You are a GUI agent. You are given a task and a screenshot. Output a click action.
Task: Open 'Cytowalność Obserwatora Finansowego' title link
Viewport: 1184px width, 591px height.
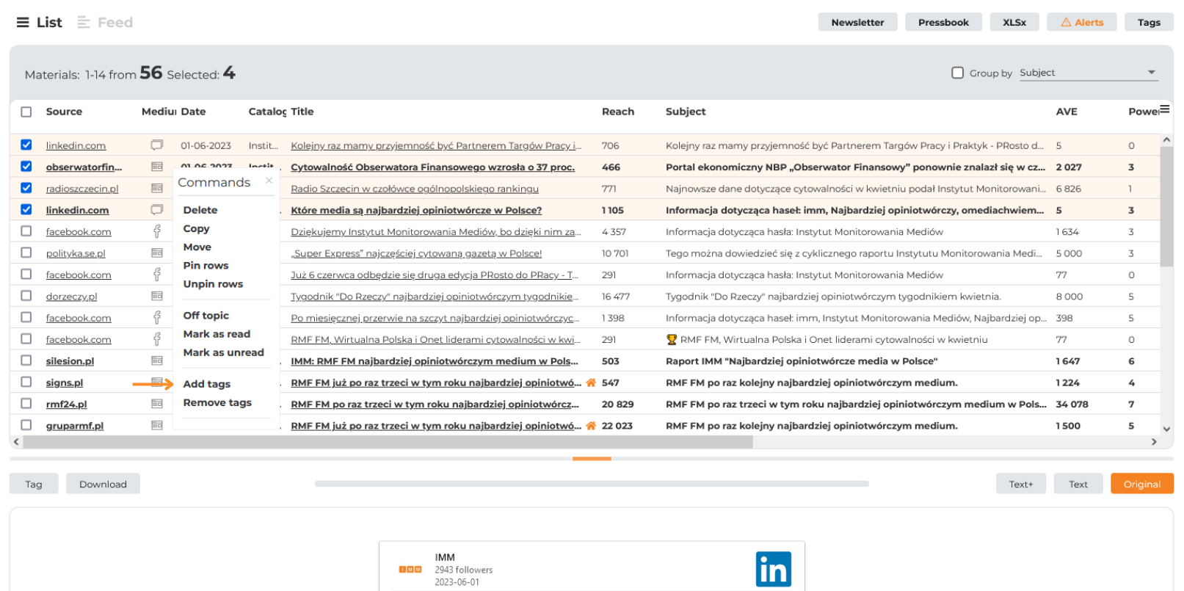[x=432, y=167]
